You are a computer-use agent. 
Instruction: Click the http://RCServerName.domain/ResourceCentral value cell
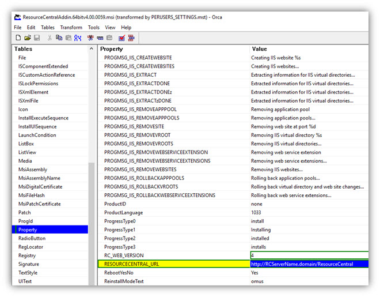click(309, 264)
